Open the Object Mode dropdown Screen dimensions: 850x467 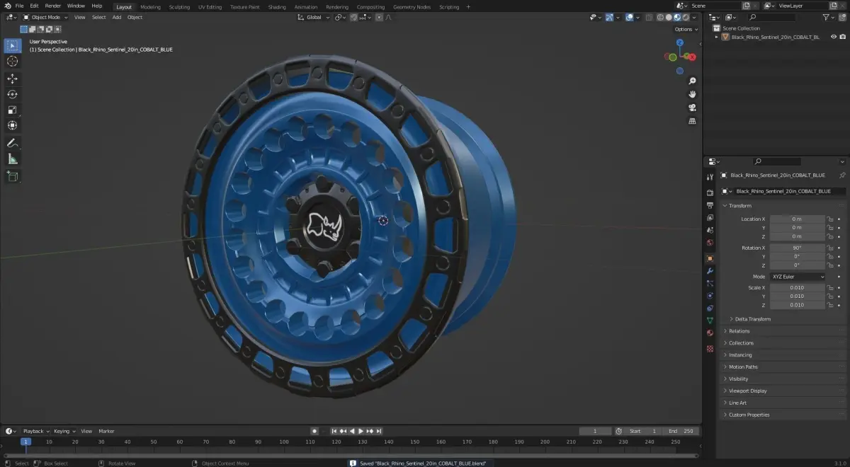pyautogui.click(x=46, y=17)
